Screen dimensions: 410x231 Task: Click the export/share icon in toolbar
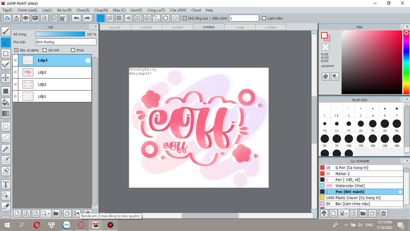[x=16, y=18]
